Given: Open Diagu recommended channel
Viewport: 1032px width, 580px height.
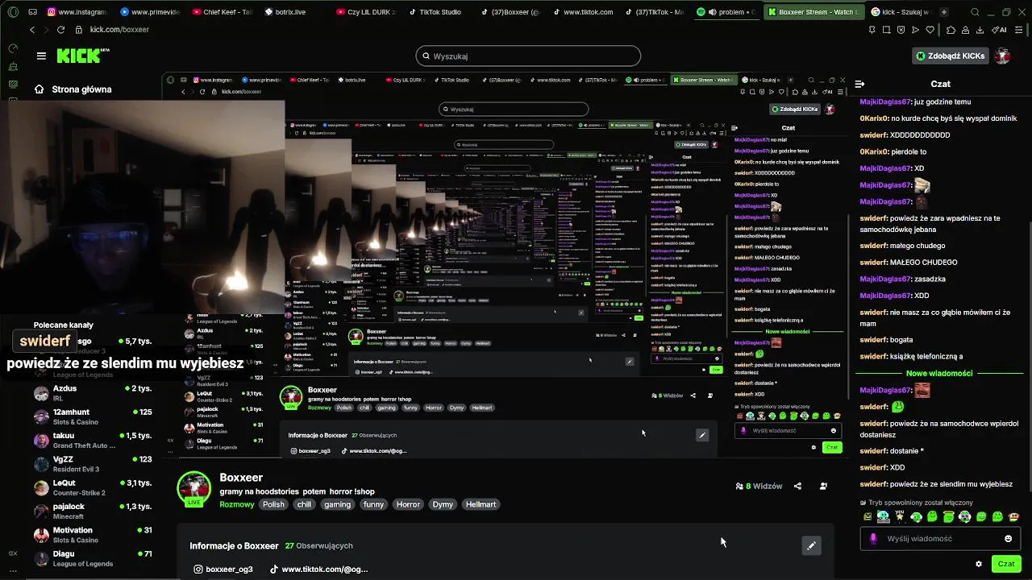Looking at the screenshot, I should point(93,558).
